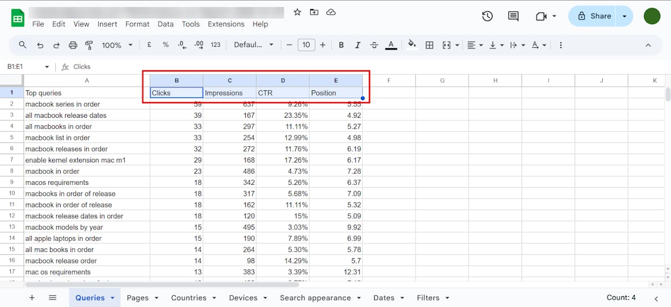Increase decimal places

click(x=199, y=45)
